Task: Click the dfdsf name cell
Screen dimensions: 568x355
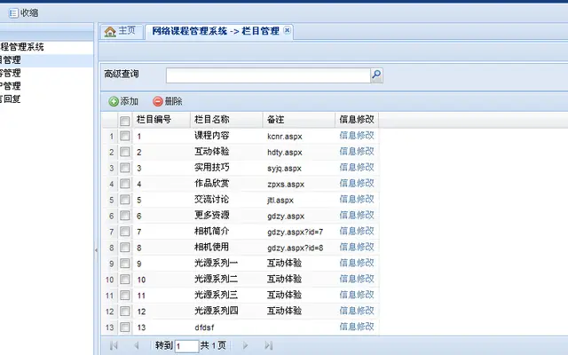Action: tap(204, 327)
